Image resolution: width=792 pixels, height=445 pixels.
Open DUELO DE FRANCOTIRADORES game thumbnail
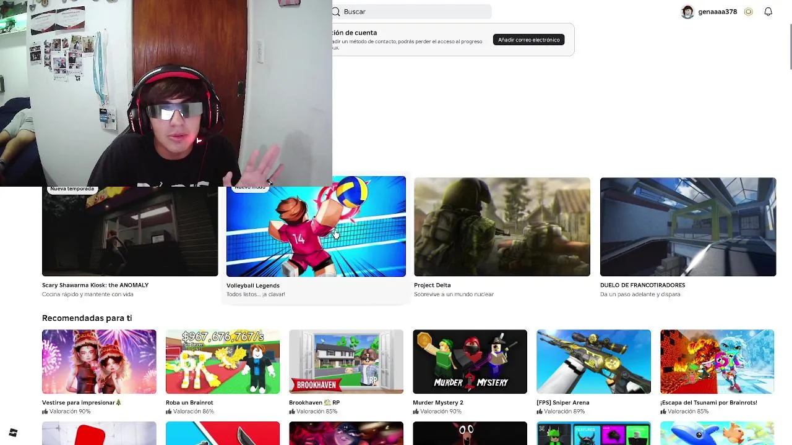[688, 227]
